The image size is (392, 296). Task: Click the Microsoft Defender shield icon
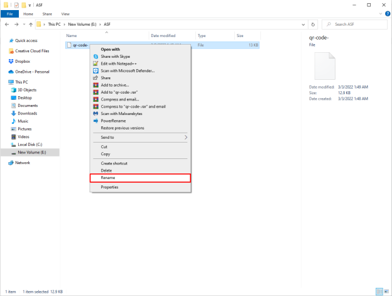95,71
